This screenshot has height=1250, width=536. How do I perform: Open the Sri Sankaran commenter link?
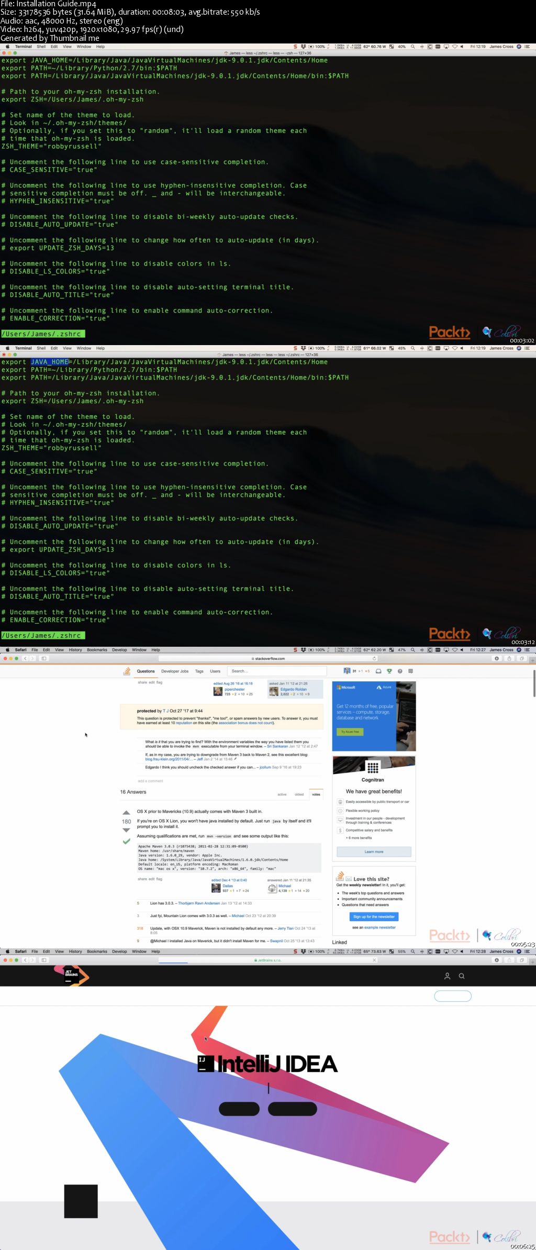[277, 746]
